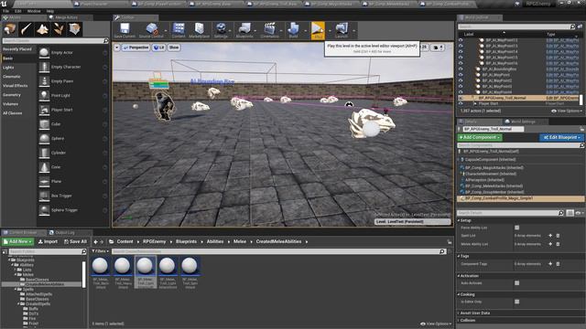Screen dimensions: 586x329
Task: Click the Content Browser back arrow
Action: point(95,241)
